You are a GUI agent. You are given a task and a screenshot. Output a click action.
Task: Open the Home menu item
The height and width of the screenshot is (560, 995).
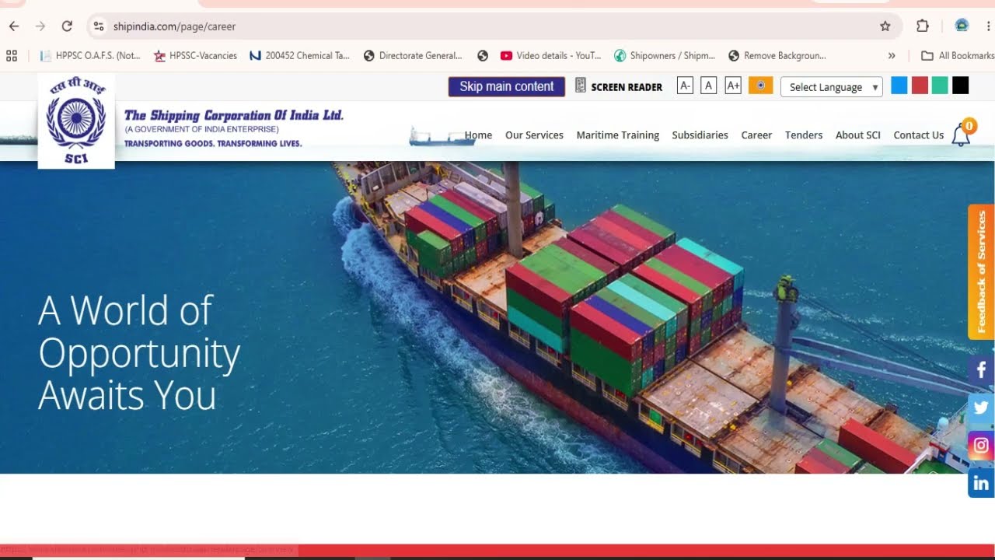tap(478, 135)
